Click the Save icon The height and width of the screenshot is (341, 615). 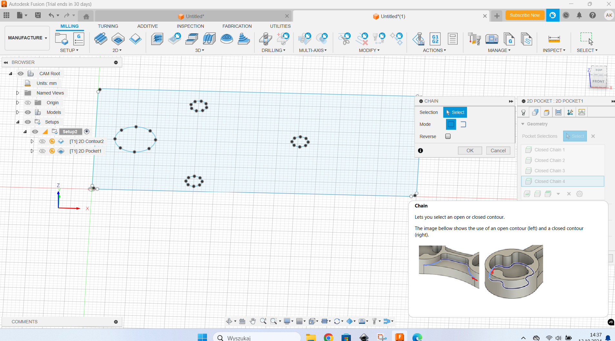[38, 15]
